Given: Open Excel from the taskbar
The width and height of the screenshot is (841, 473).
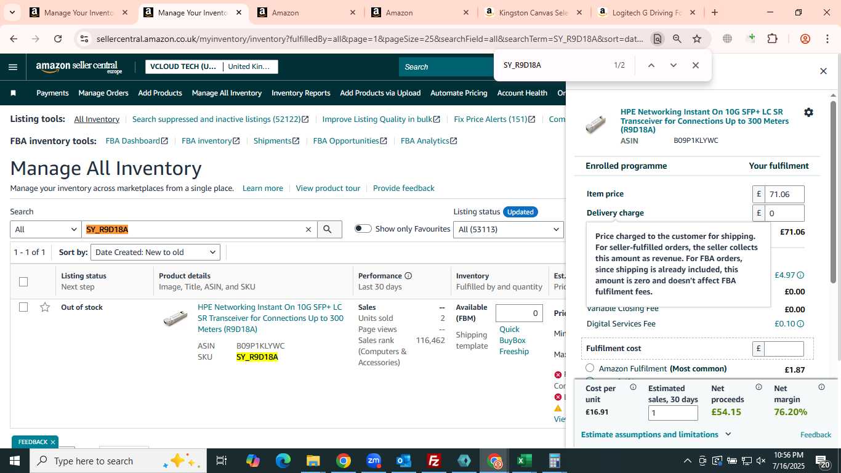Looking at the screenshot, I should (x=524, y=461).
